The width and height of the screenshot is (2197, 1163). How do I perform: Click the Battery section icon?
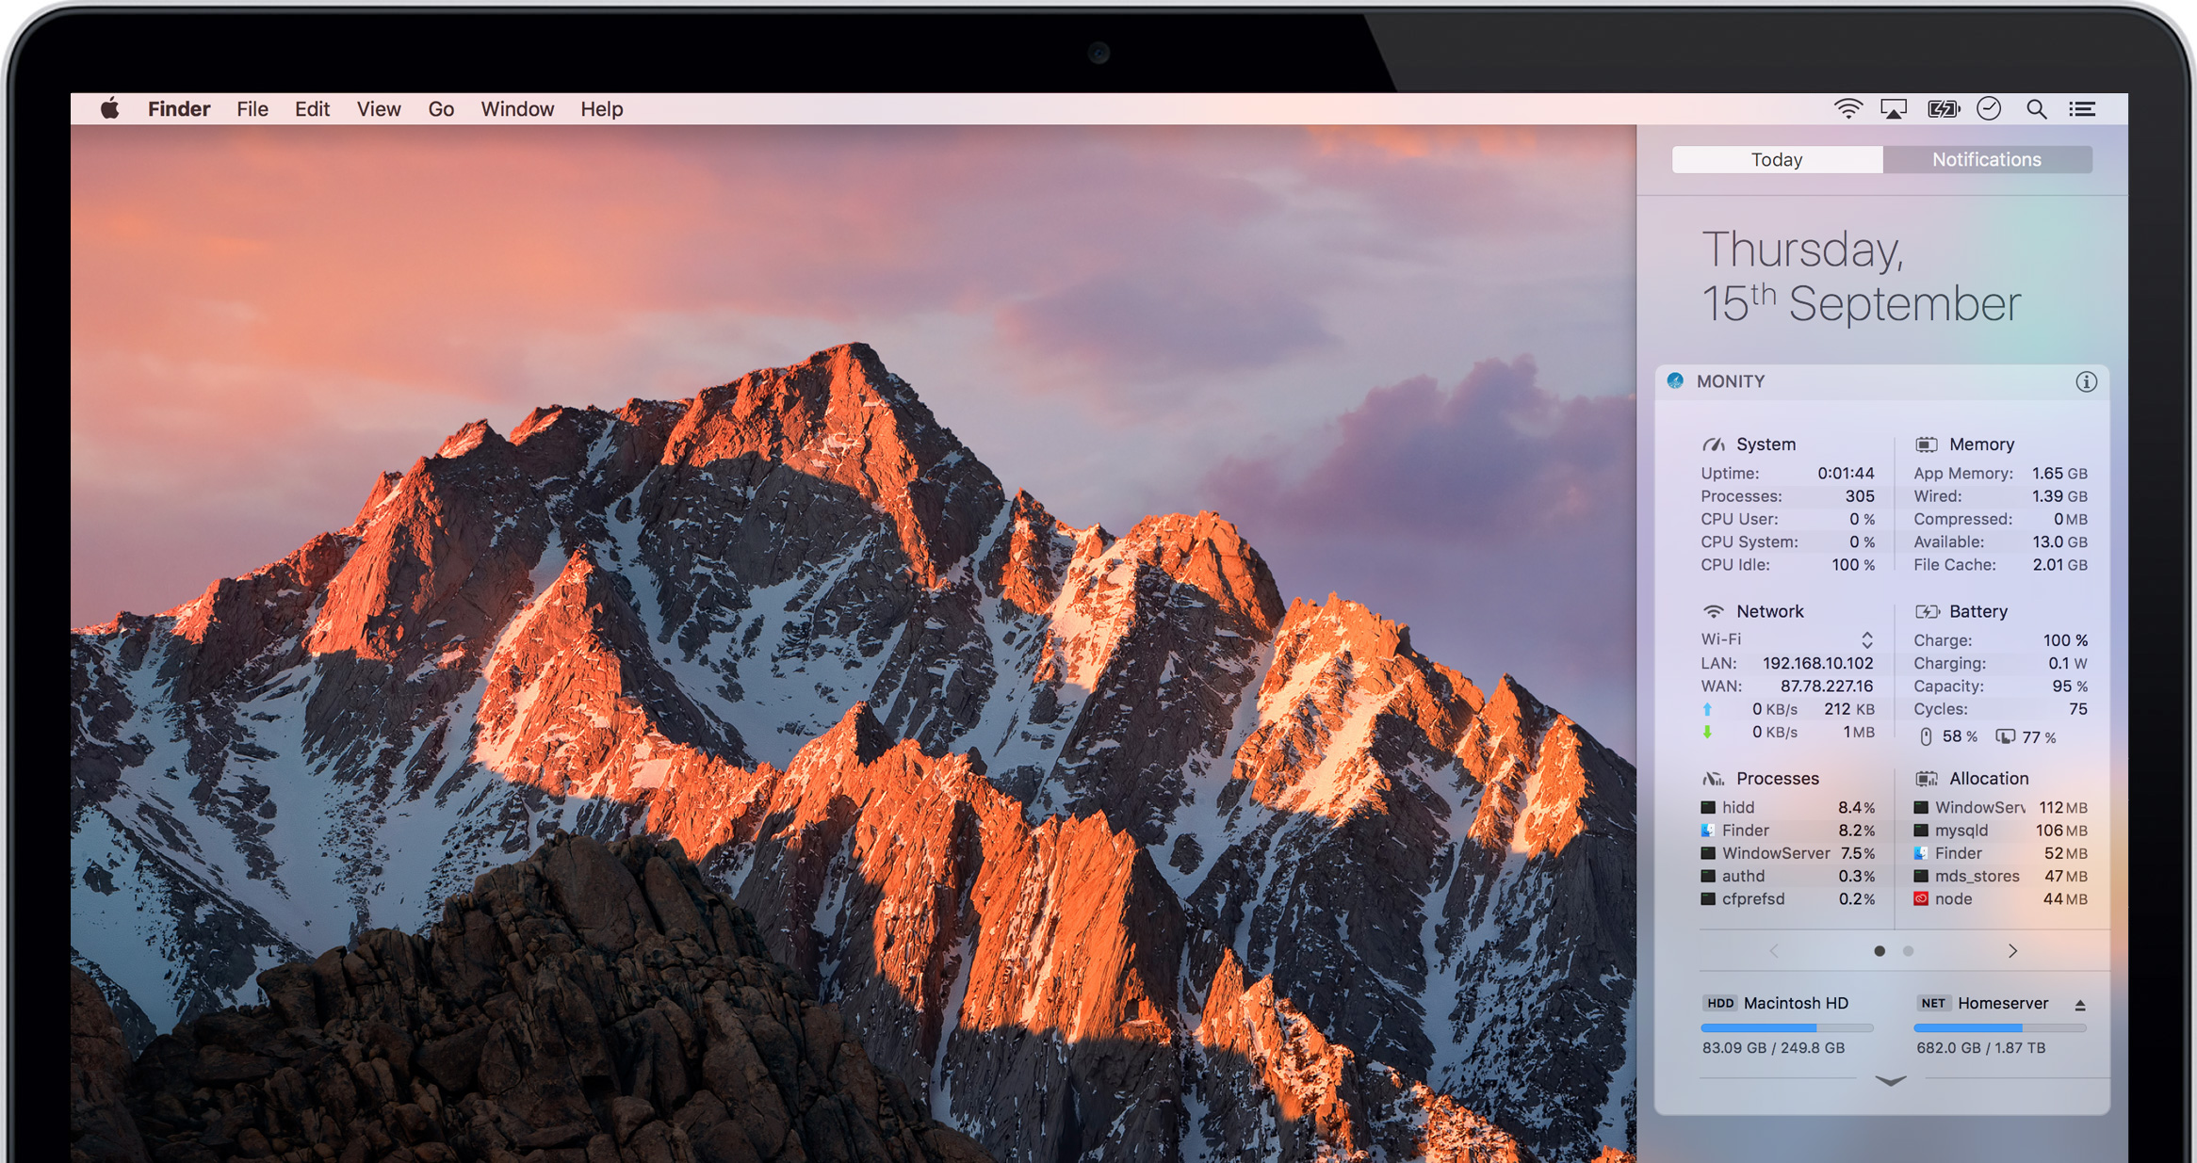click(1928, 611)
